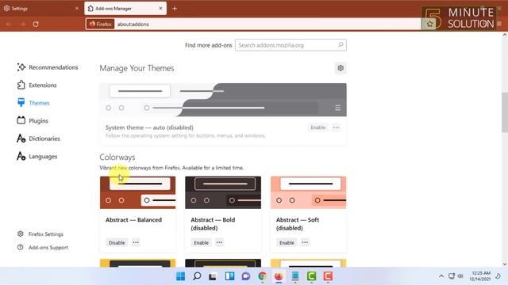Open the Dictionaries category
Screen dimensions: 508x285
coord(38,139)
